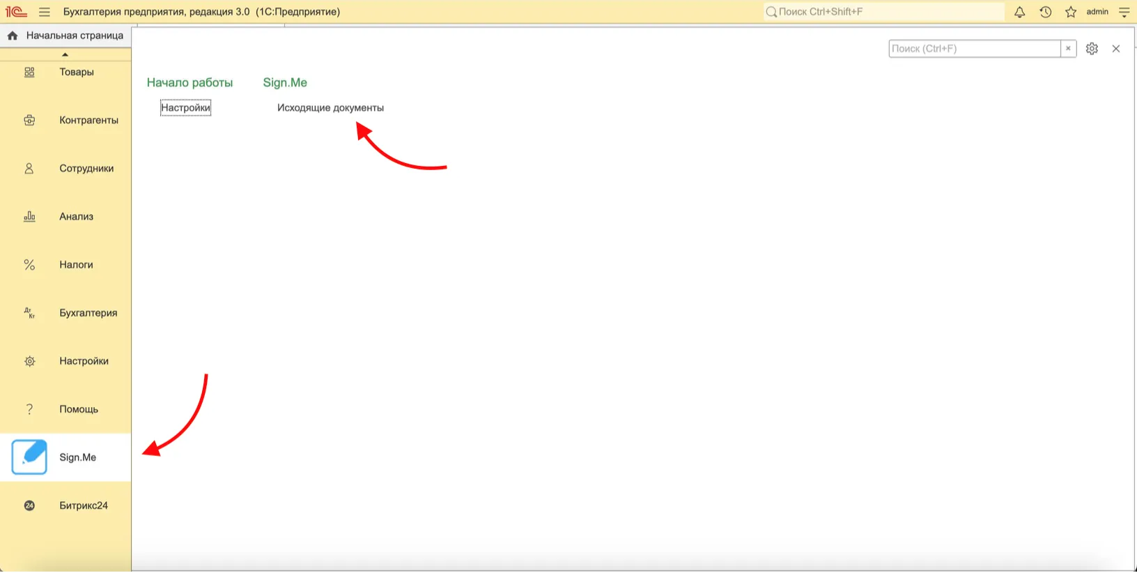The width and height of the screenshot is (1137, 573).
Task: Open the Битрикс24 section
Action: pyautogui.click(x=84, y=505)
